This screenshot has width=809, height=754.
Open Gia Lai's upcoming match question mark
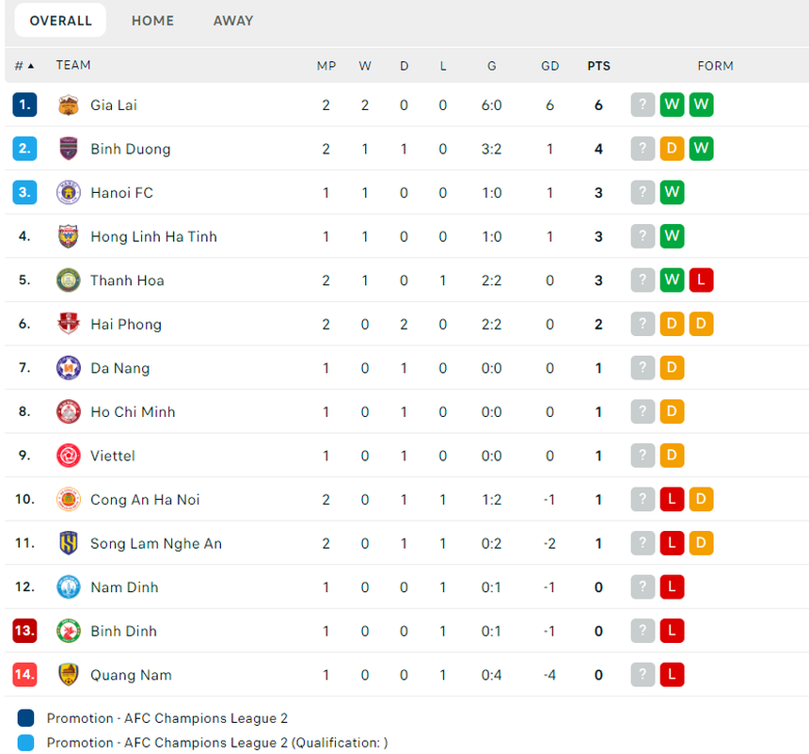642,104
